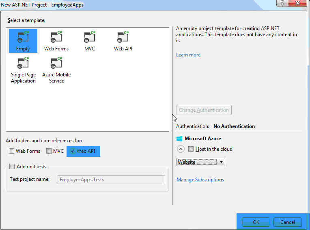Select the Web Forms template icon
This screenshot has width=310, height=230.
coord(56,37)
